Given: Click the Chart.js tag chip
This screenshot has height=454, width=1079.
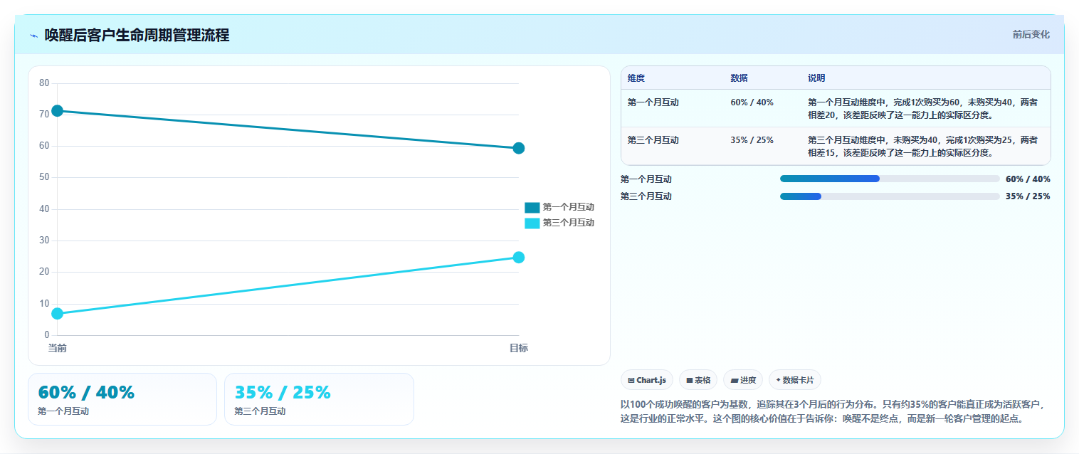Looking at the screenshot, I should point(647,380).
